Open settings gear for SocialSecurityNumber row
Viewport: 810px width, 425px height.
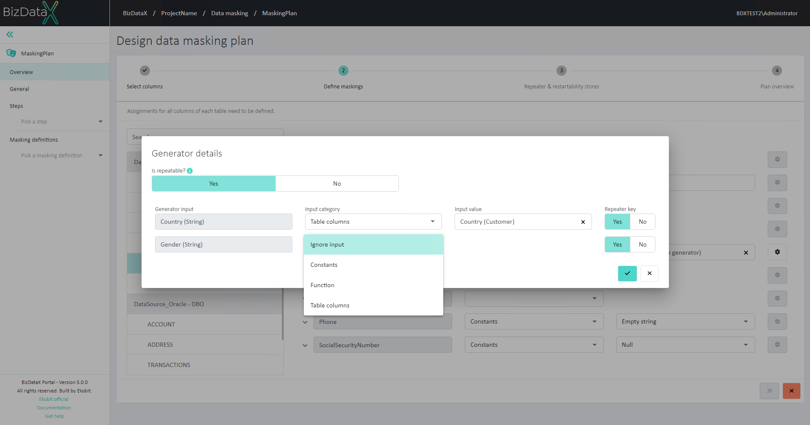pyautogui.click(x=777, y=345)
